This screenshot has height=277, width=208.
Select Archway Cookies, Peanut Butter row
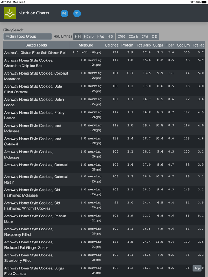click(104, 219)
